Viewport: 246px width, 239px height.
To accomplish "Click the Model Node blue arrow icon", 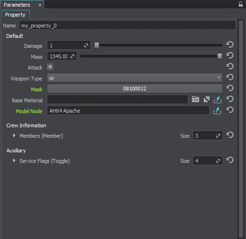I will point(217,110).
